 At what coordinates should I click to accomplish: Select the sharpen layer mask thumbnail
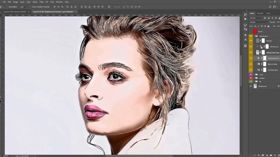point(263,41)
